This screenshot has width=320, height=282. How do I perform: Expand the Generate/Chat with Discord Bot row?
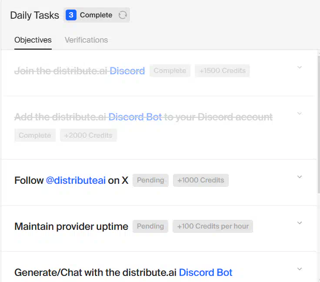(300, 269)
